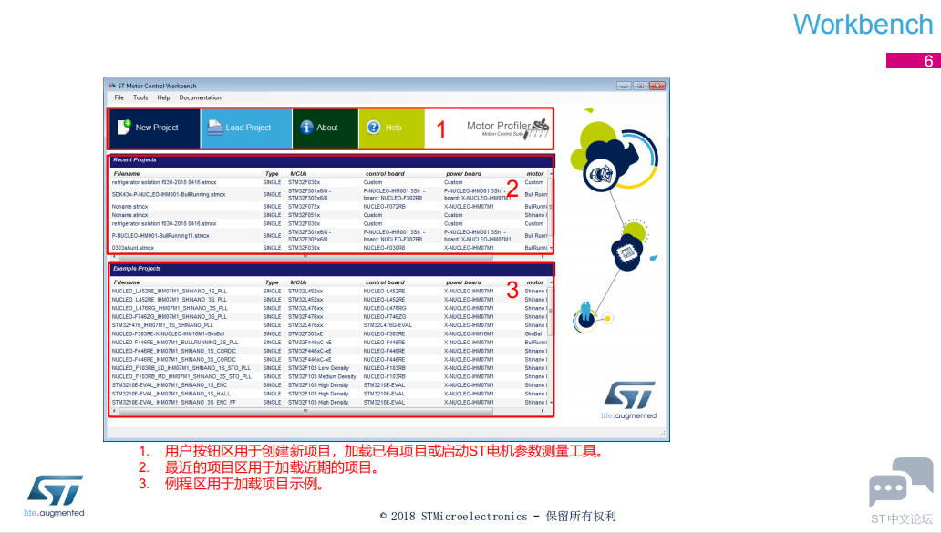Click the question mark icon on Help

[x=373, y=128]
